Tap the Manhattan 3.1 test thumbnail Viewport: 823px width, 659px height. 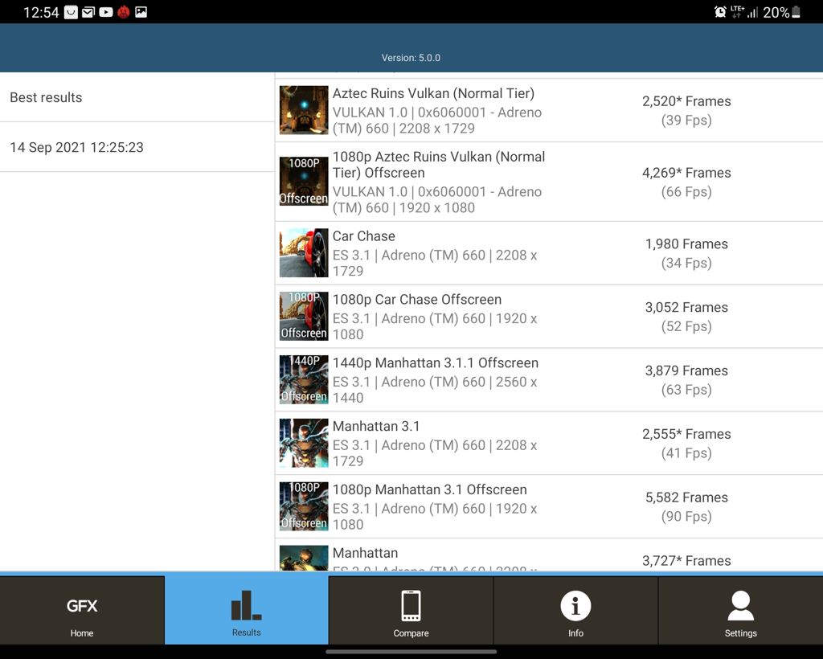(x=304, y=443)
